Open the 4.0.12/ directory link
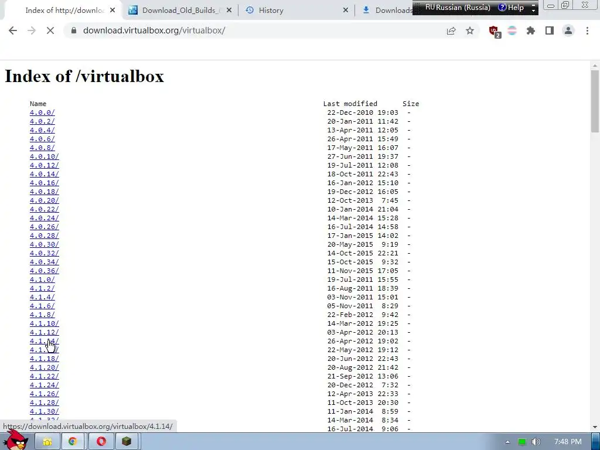 pyautogui.click(x=45, y=165)
